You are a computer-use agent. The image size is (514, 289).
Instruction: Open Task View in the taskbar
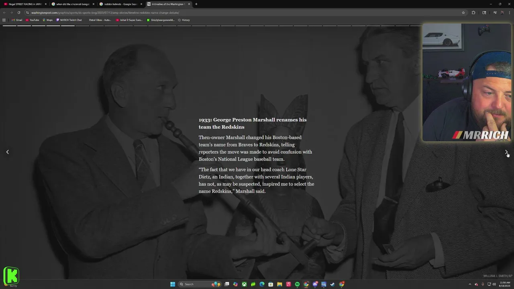(x=227, y=284)
